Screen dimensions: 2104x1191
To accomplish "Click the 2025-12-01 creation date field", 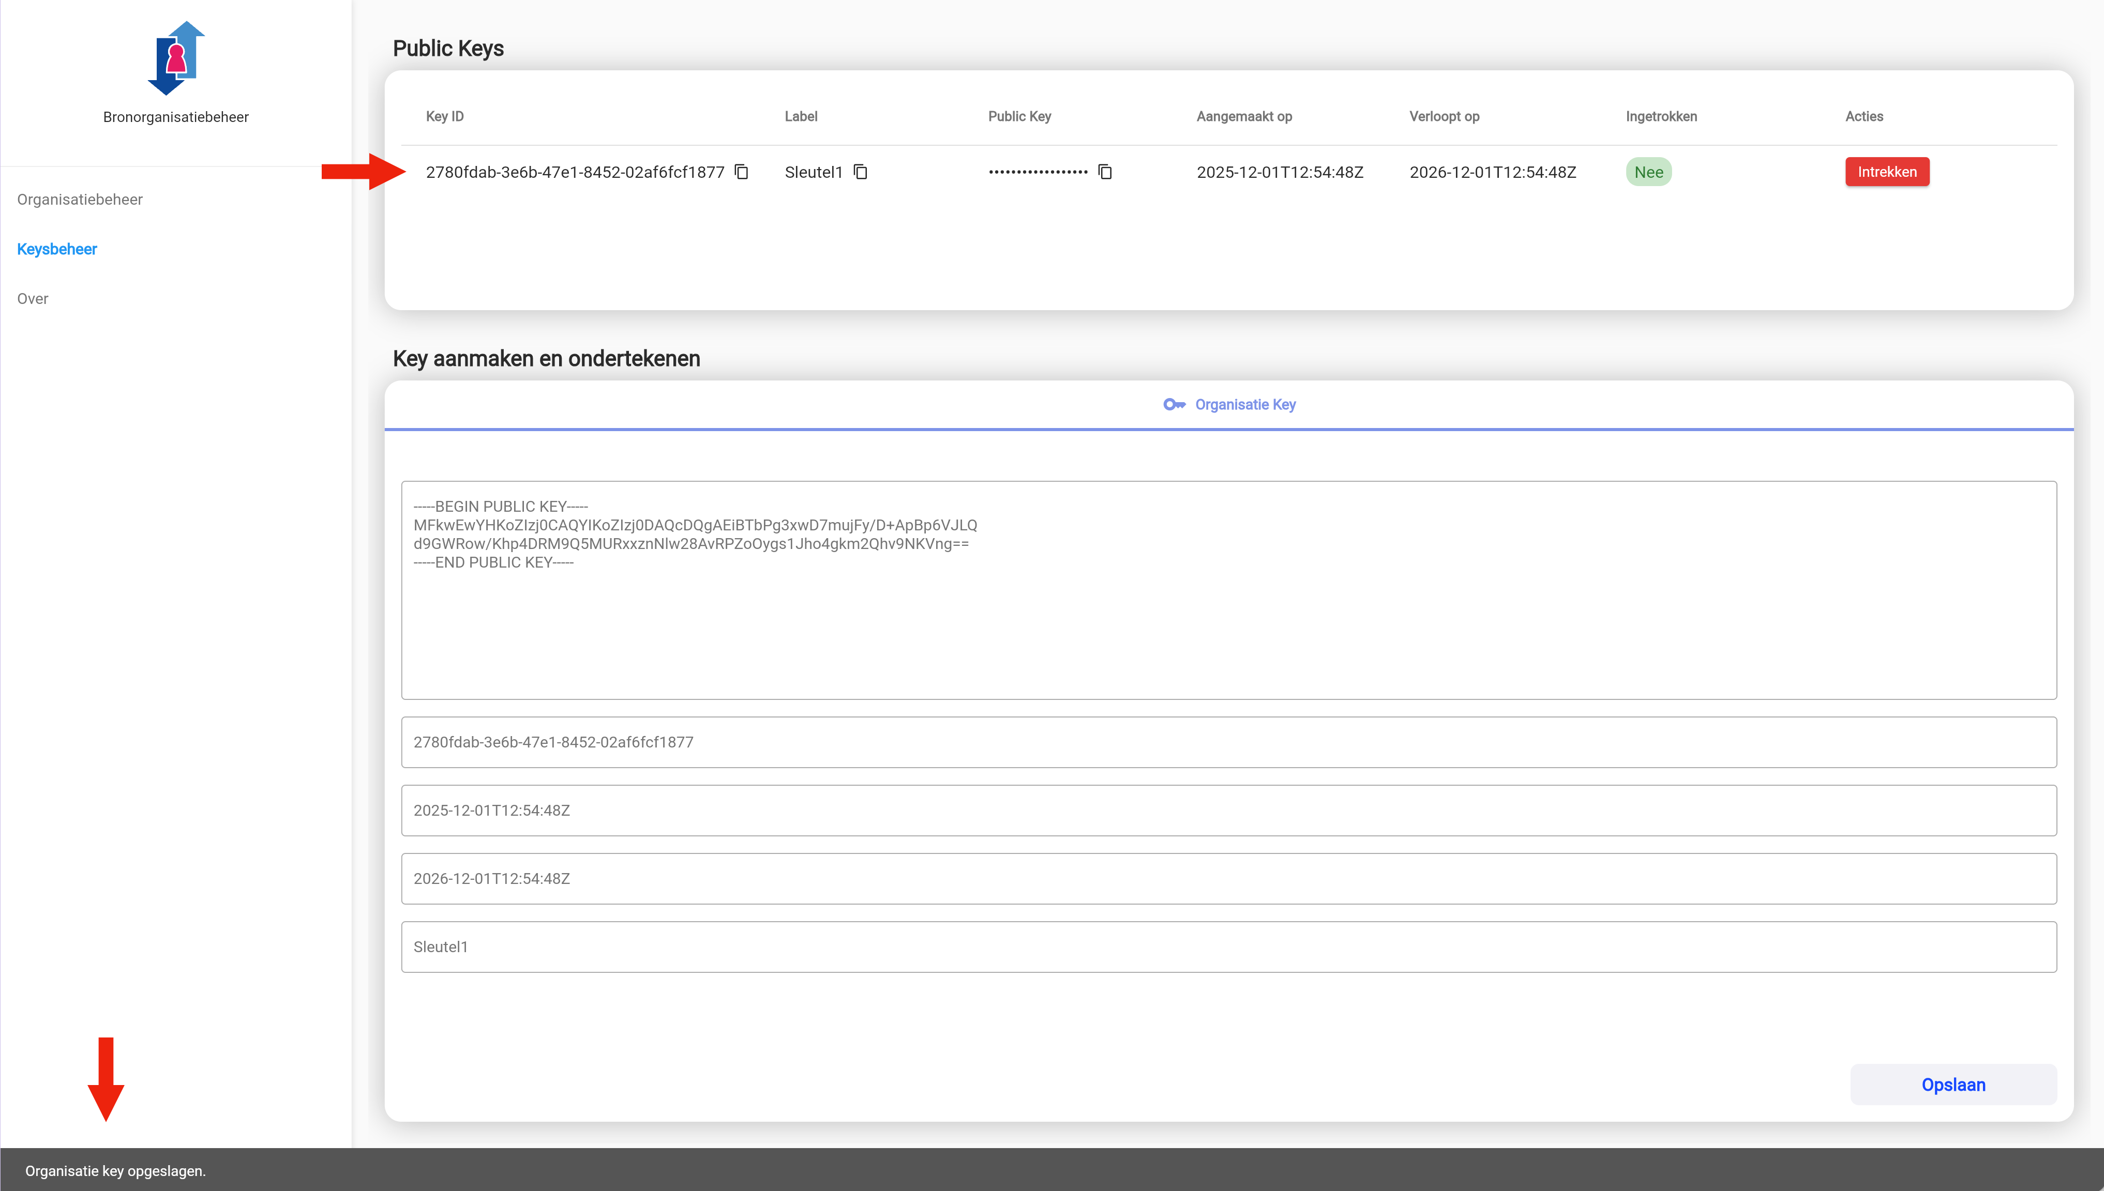I will [x=1227, y=811].
